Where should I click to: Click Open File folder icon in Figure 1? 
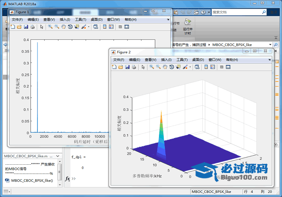(x=19, y=27)
